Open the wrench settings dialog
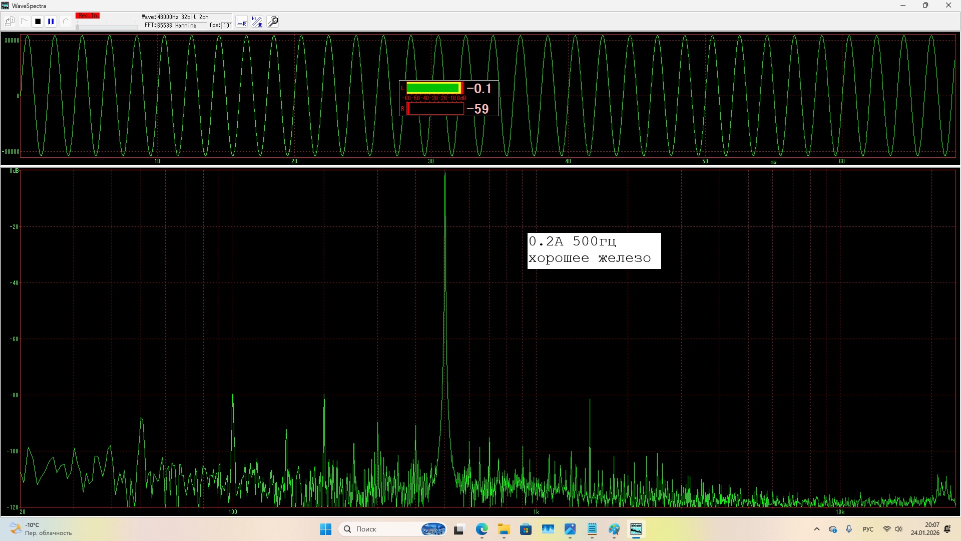The width and height of the screenshot is (961, 541). click(273, 22)
